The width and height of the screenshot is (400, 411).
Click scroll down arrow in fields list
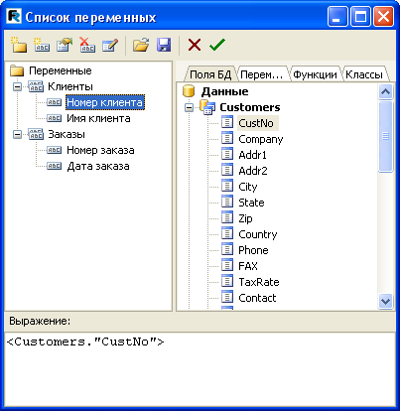(x=385, y=301)
